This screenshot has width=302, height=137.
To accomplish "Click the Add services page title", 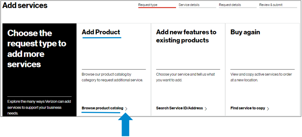I will tap(25, 5).
